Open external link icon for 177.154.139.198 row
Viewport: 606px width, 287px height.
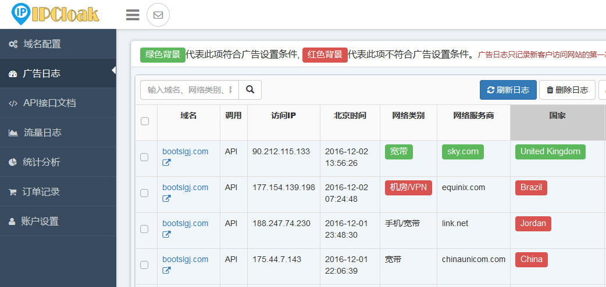[x=166, y=199]
